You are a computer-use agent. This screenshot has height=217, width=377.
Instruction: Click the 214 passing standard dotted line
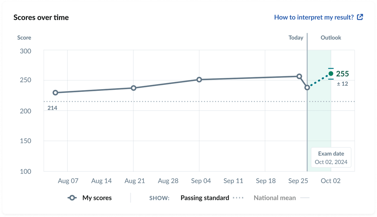(x=175, y=102)
